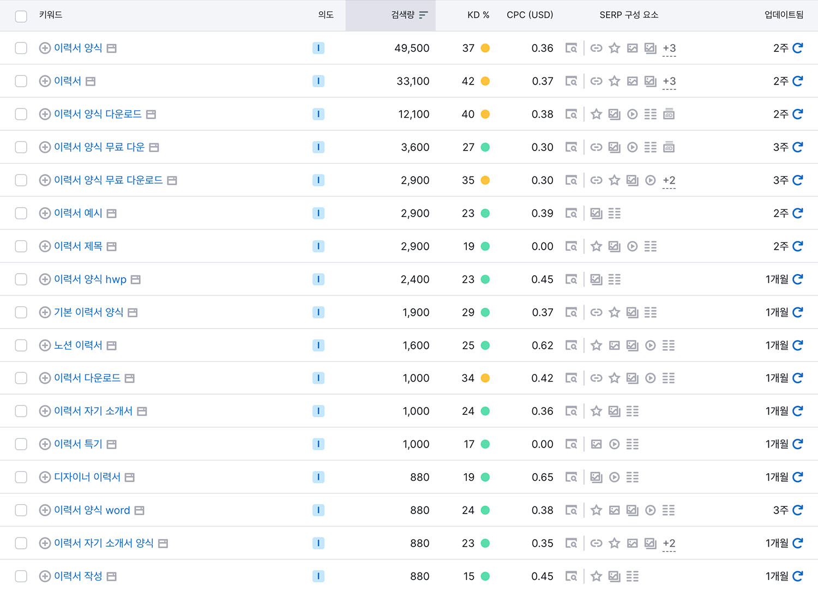Click video feature icon in 이력서 특기 row
Viewport: 818px width, 592px height.
click(x=614, y=444)
